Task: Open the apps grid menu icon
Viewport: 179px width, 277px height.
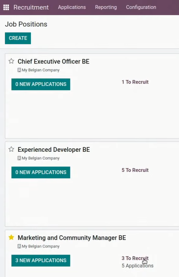Action: coord(6,7)
